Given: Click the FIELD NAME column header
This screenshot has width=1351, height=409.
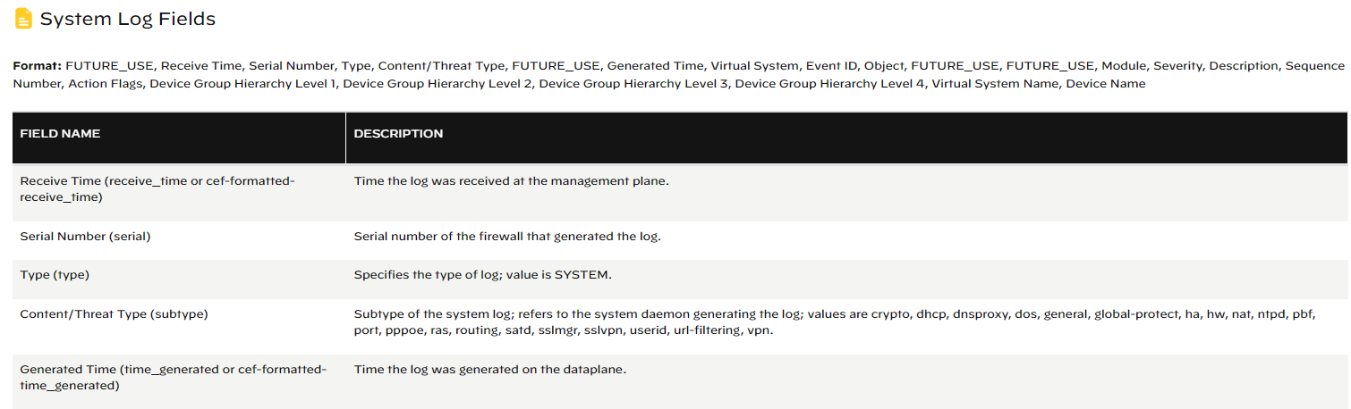Looking at the screenshot, I should tap(60, 134).
